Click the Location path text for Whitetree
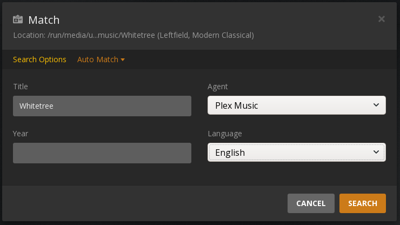400x225 pixels. pyautogui.click(x=134, y=36)
